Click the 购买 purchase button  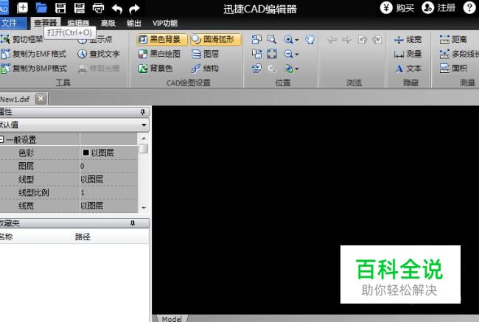397,8
